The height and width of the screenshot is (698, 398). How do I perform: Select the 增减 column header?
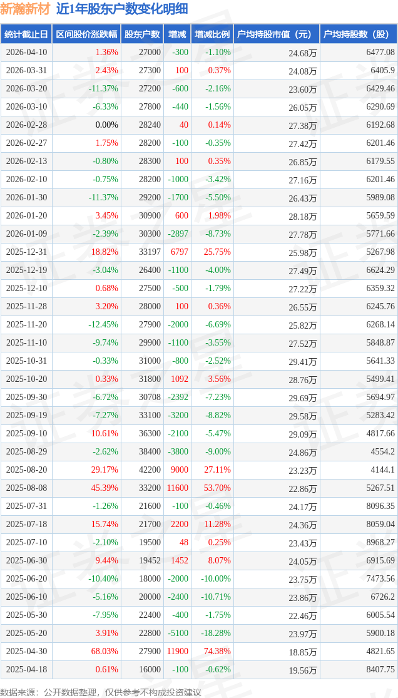177,34
